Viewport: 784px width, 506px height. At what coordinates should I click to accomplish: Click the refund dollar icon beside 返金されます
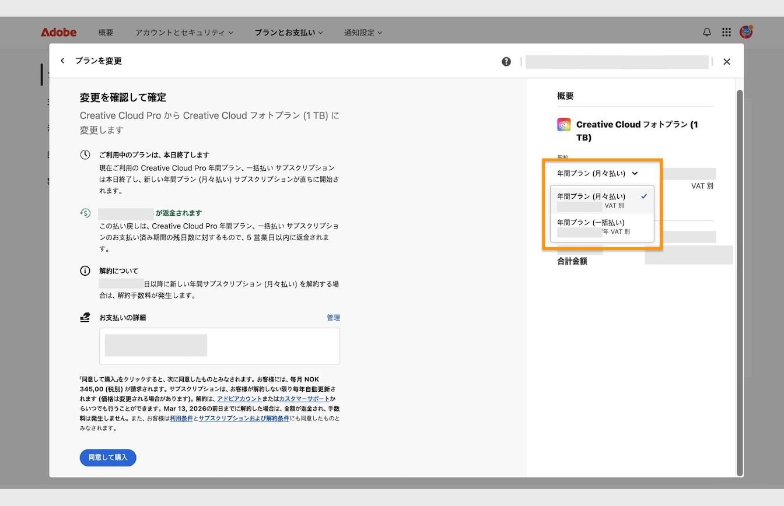point(85,213)
